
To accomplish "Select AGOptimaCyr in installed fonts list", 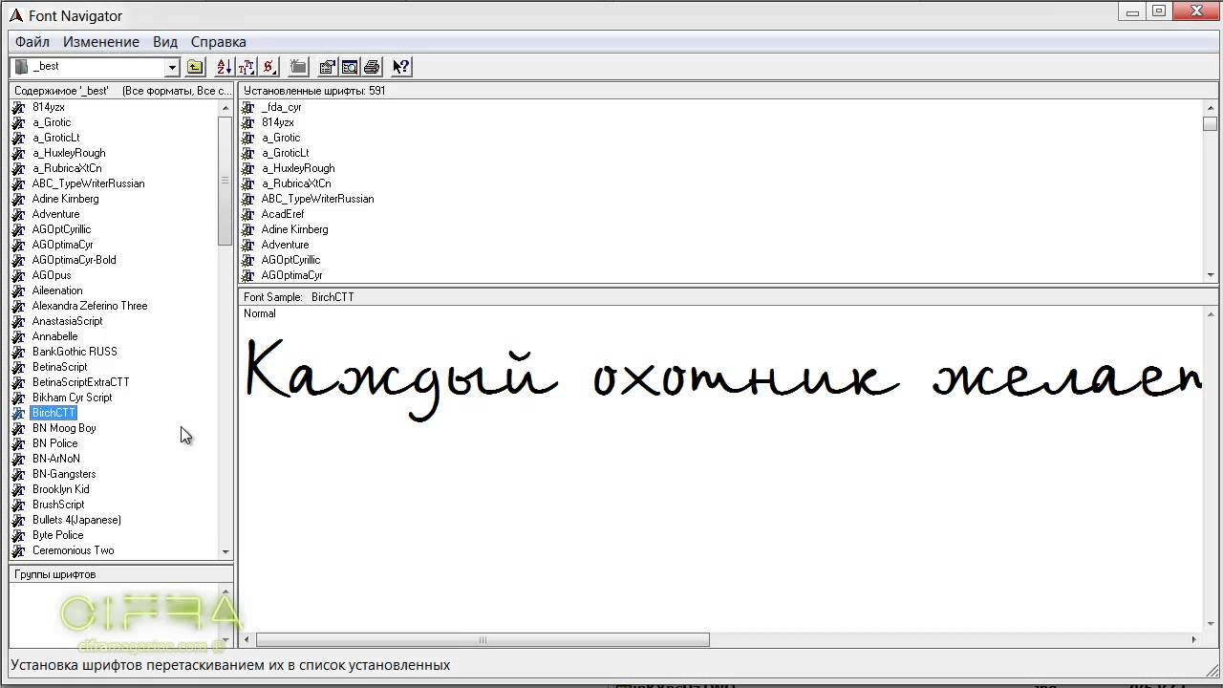I will point(292,275).
